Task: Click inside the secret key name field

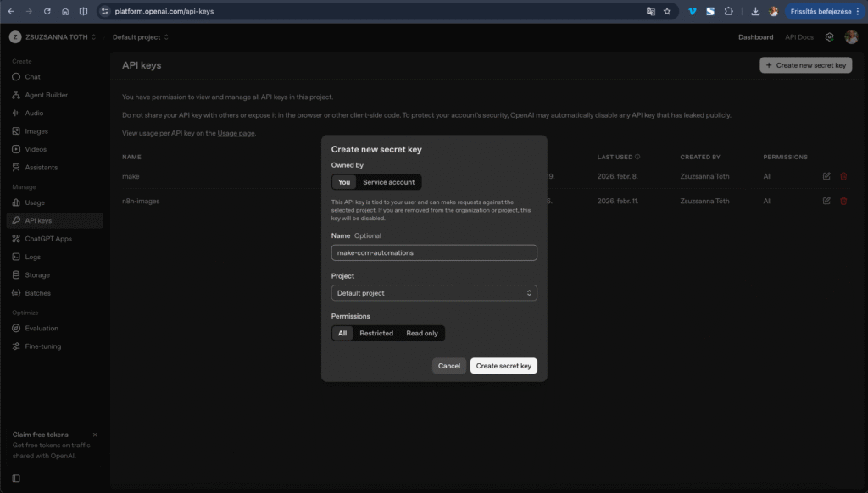Action: [433, 252]
